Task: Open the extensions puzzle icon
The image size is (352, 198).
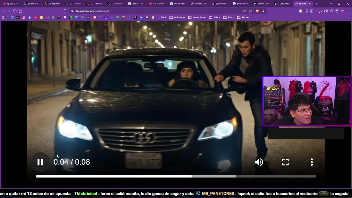Action: [306, 11]
